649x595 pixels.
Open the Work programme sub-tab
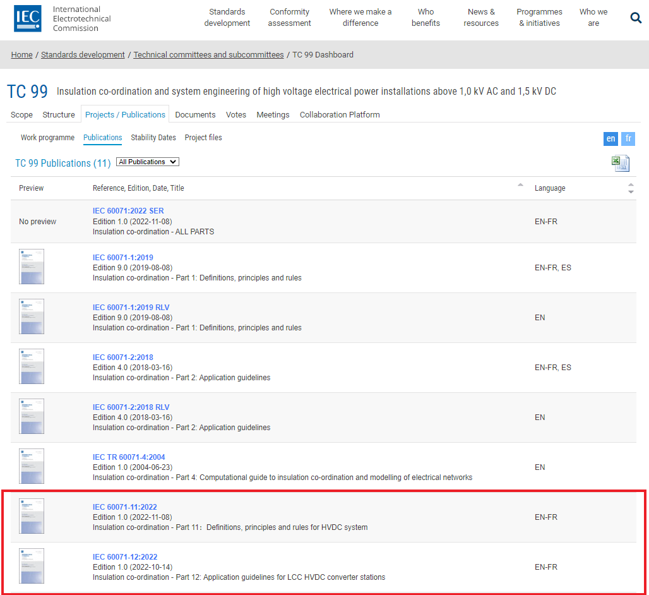tap(47, 138)
